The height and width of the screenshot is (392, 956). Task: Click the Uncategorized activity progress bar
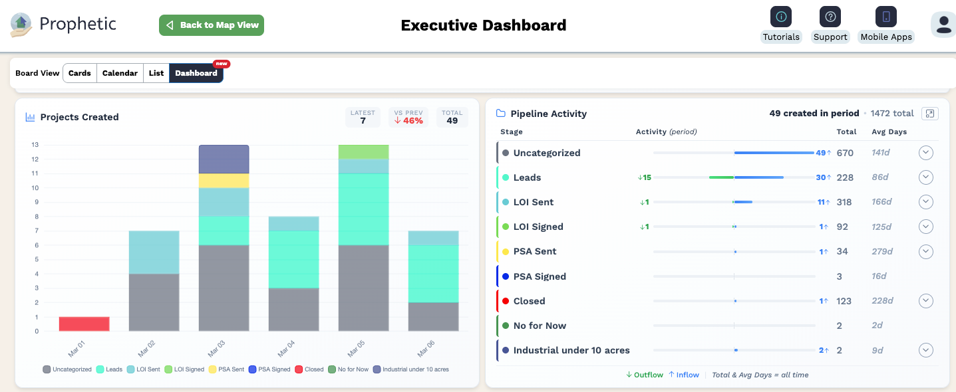(734, 153)
